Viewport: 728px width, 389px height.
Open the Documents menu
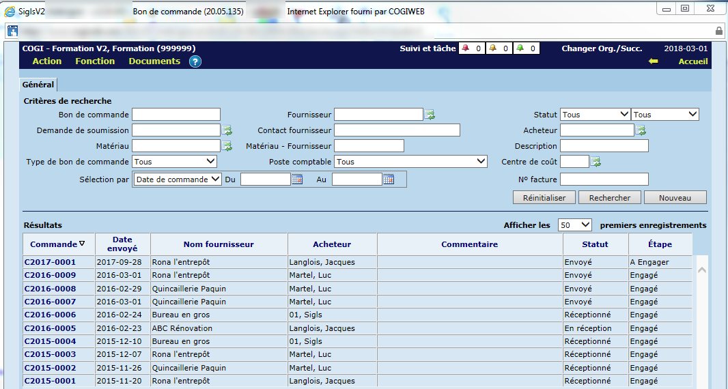(154, 61)
